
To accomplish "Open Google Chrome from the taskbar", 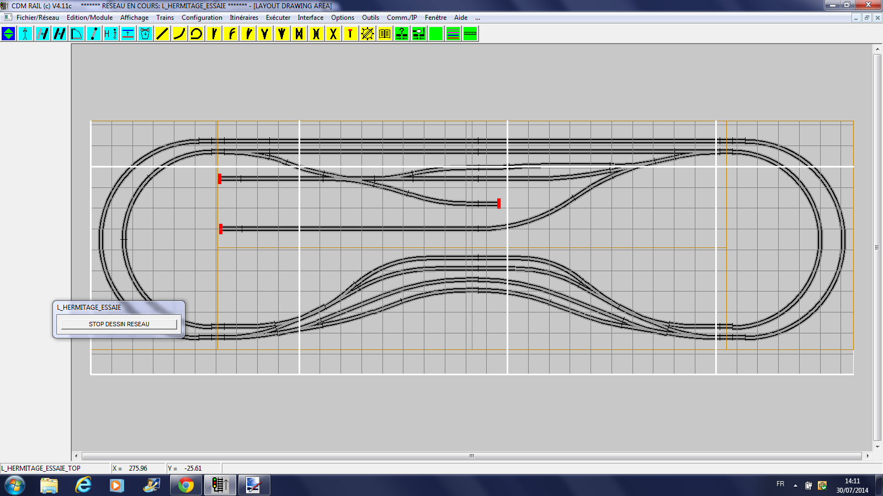I will [x=186, y=486].
